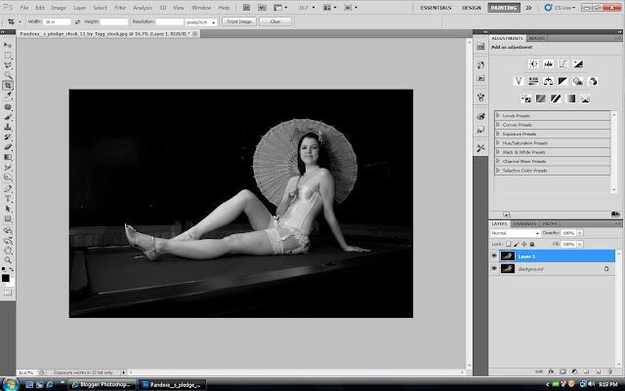Select the Lasso tool
Screen dimensions: 625x391
pos(8,64)
